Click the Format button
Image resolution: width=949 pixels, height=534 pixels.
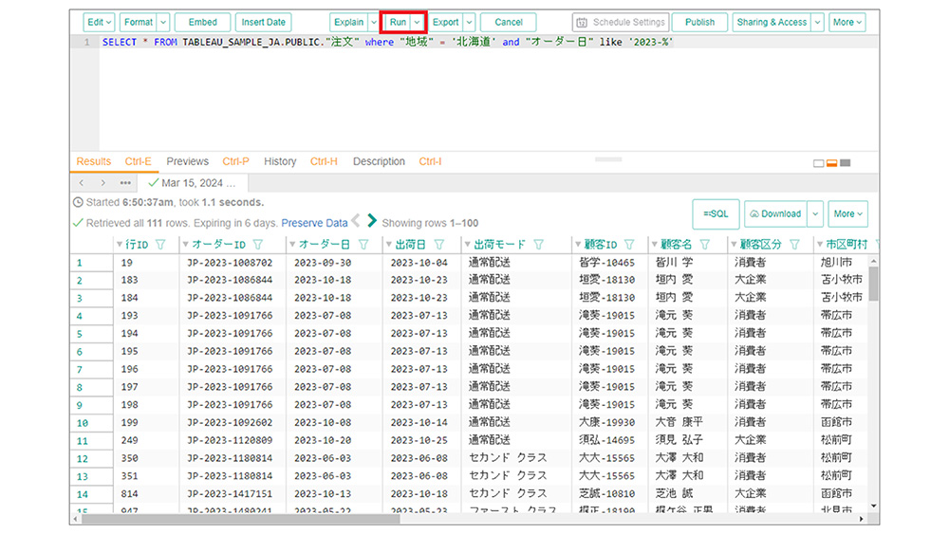tap(139, 23)
